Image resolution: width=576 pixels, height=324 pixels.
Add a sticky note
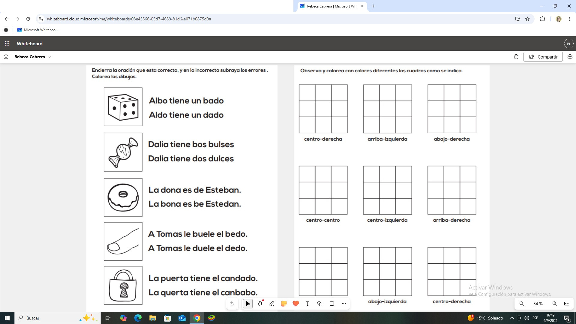[284, 304]
